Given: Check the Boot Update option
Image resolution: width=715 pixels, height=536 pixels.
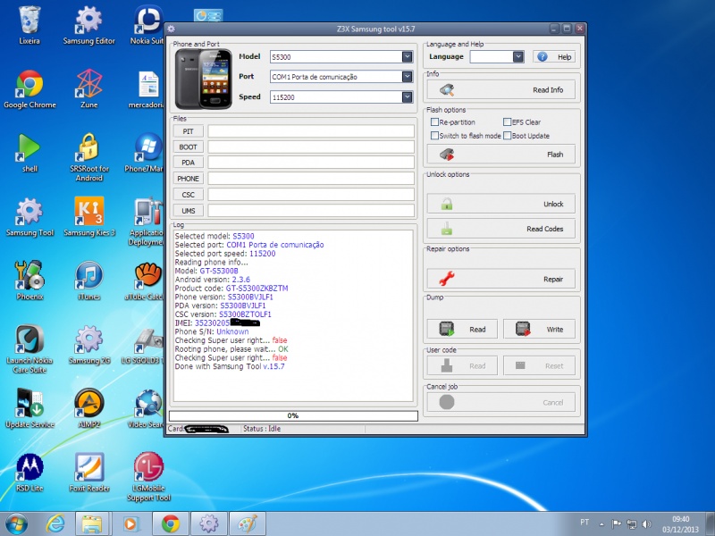Looking at the screenshot, I should (507, 136).
